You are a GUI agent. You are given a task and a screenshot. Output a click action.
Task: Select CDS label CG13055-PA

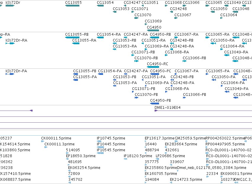(85, 77)
